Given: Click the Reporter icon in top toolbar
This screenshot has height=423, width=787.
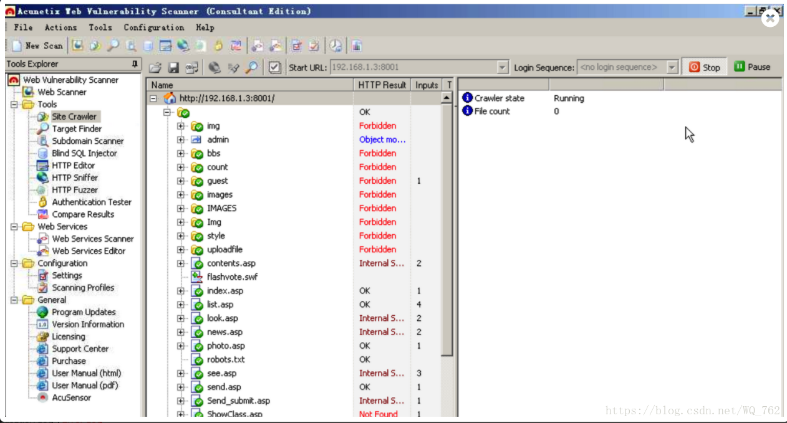Looking at the screenshot, I should point(357,45).
